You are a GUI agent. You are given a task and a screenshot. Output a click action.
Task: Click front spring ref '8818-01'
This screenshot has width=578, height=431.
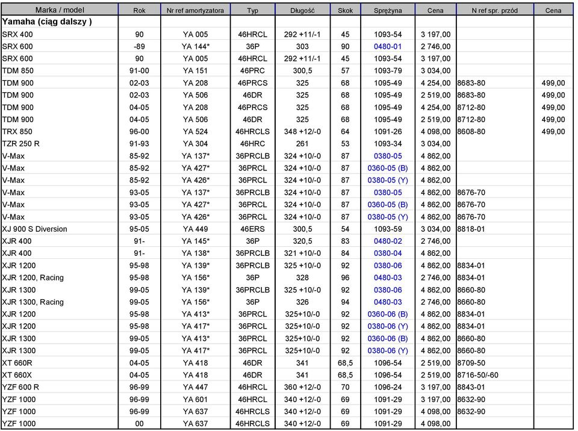tap(471, 229)
